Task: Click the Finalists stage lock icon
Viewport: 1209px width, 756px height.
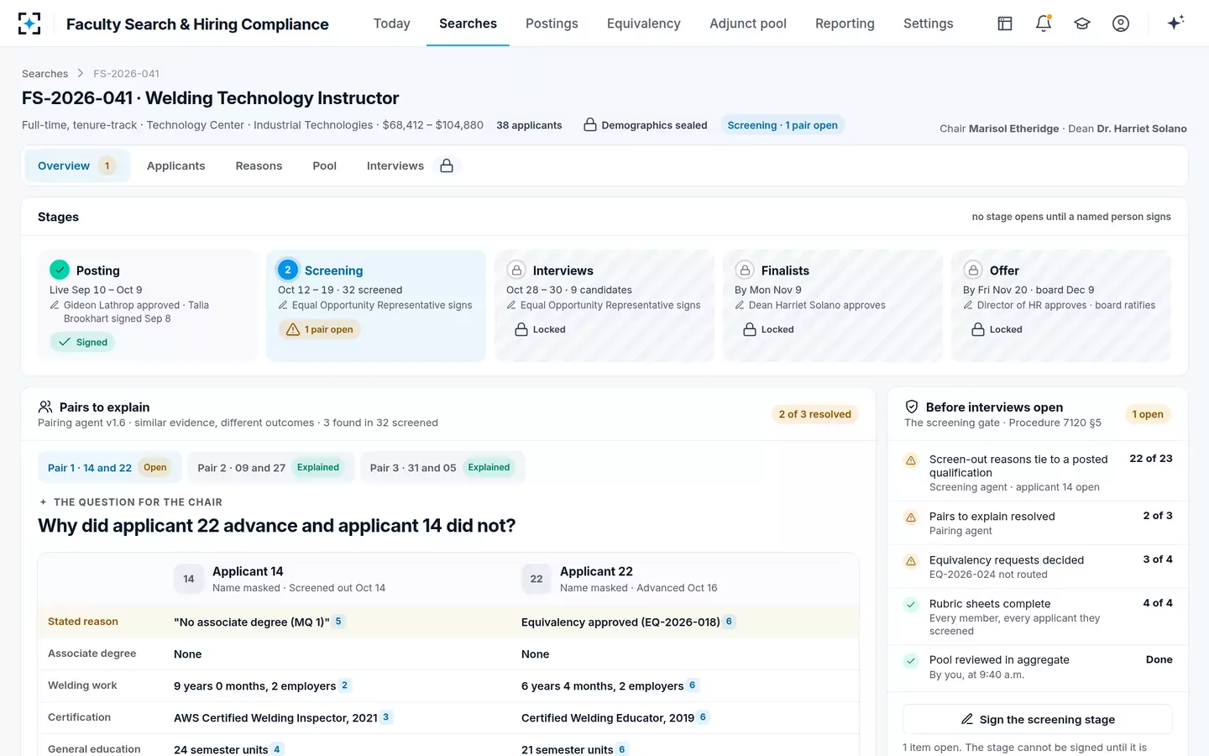Action: [x=745, y=270]
